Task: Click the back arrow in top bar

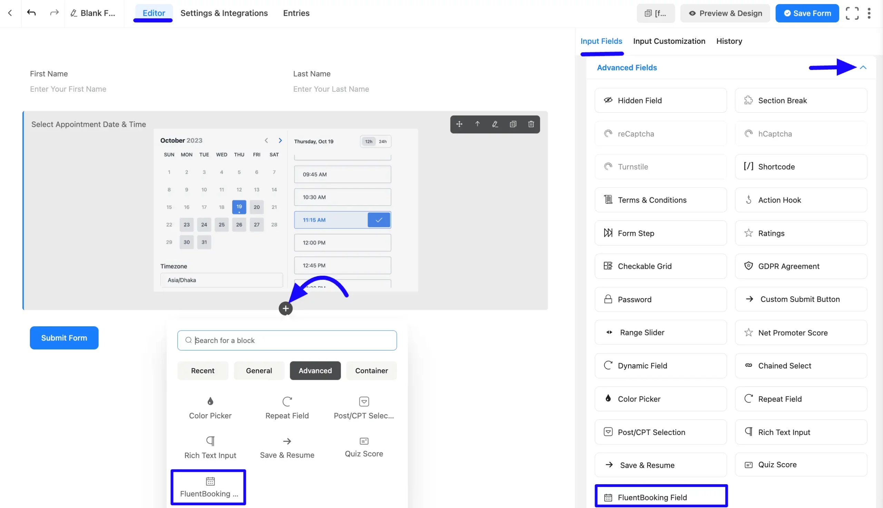Action: pyautogui.click(x=10, y=13)
